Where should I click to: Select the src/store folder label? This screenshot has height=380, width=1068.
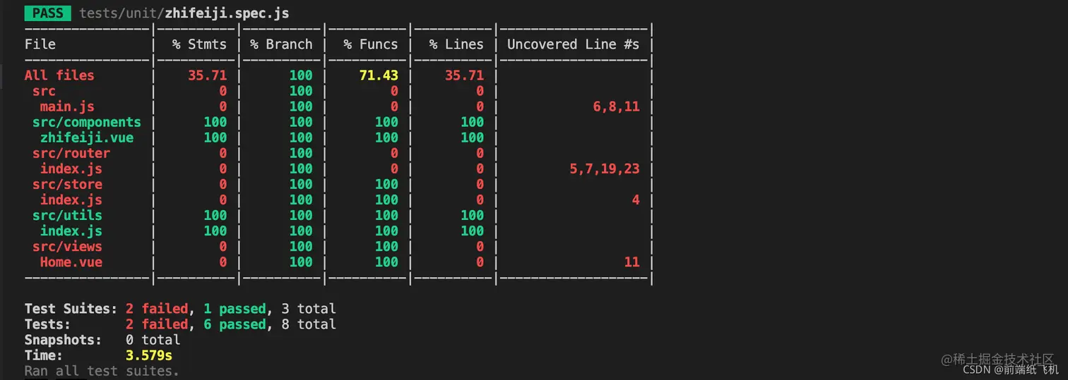click(67, 184)
